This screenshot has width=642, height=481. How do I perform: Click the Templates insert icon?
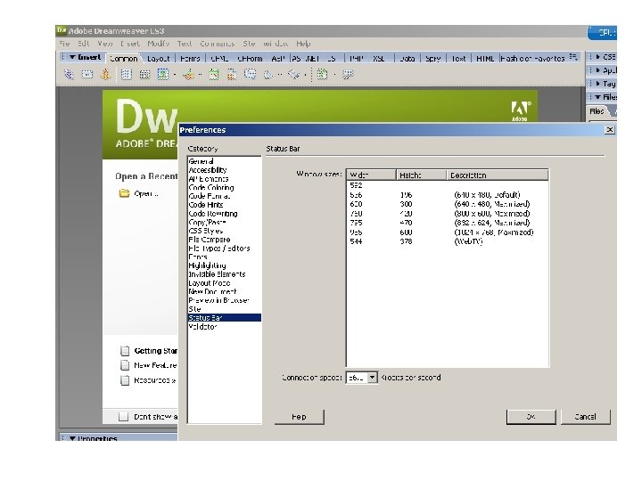click(x=322, y=75)
